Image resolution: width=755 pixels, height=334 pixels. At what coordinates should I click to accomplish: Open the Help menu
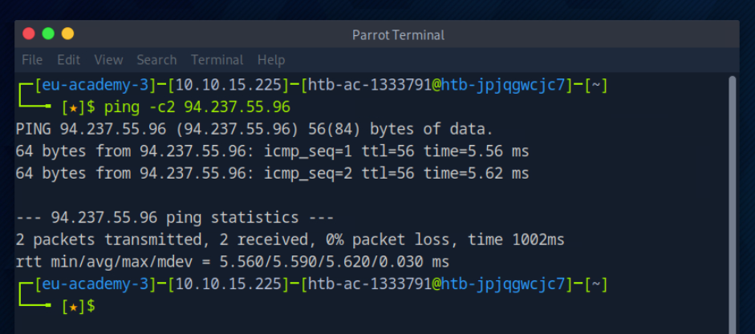point(271,60)
